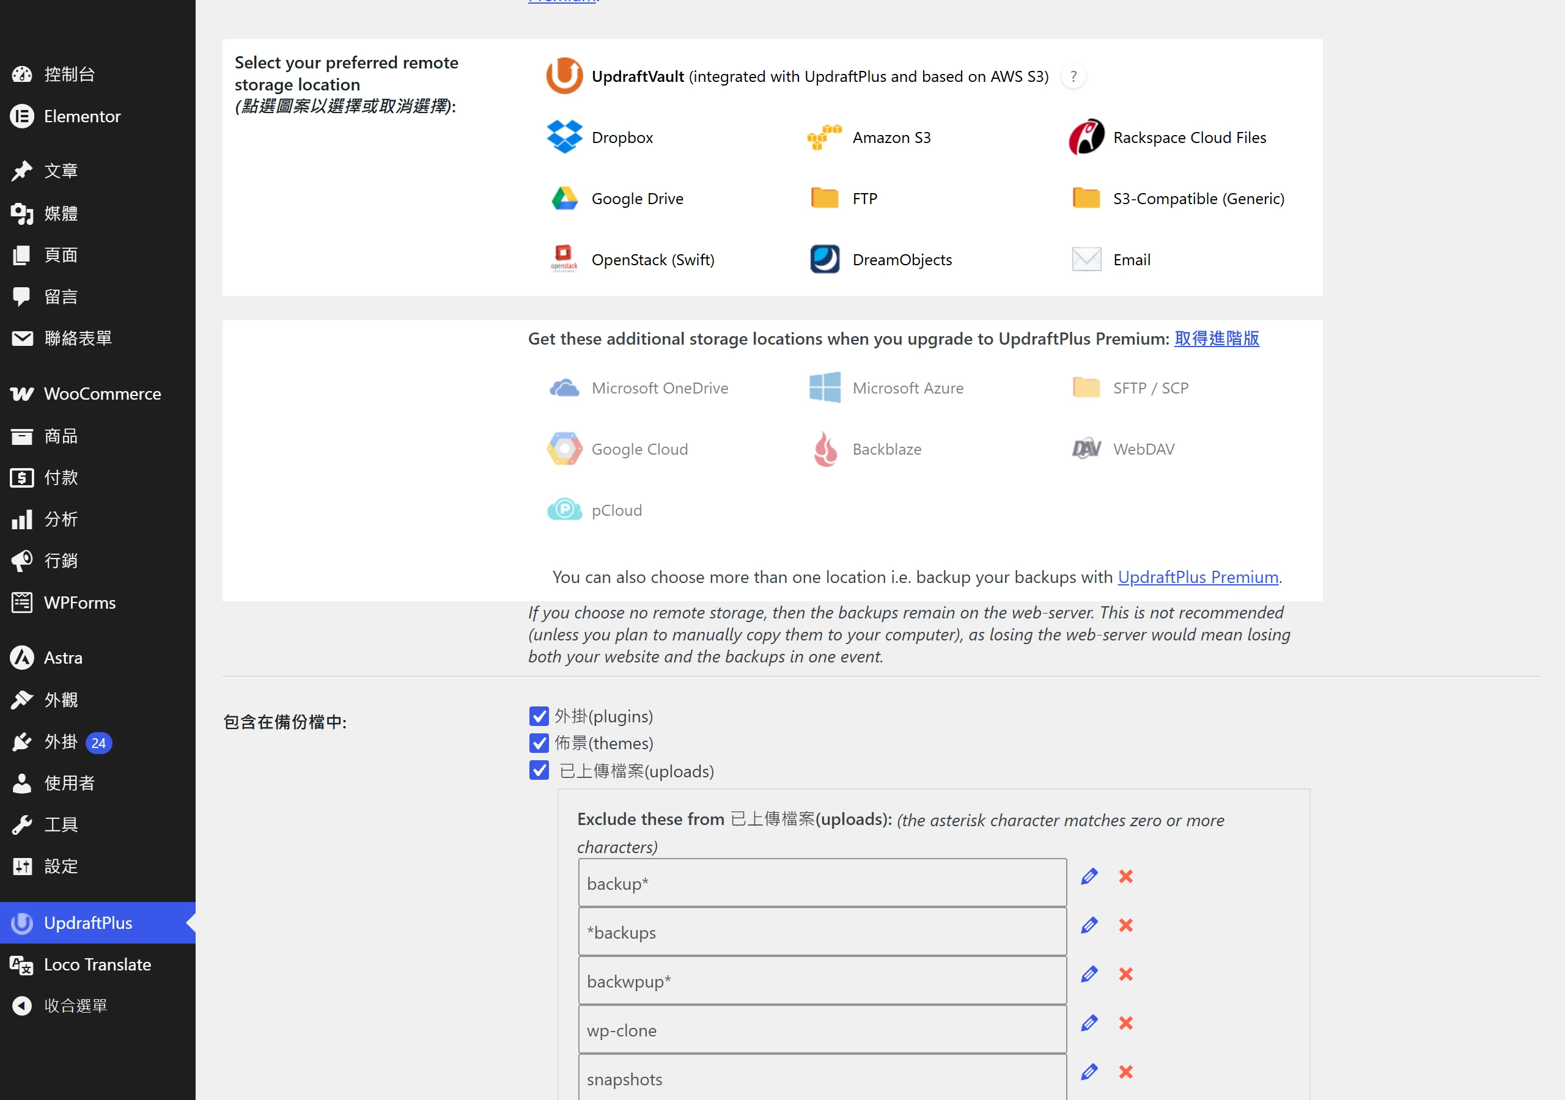Click the backup* exclusion text field
The height and width of the screenshot is (1100, 1565).
coord(822,882)
